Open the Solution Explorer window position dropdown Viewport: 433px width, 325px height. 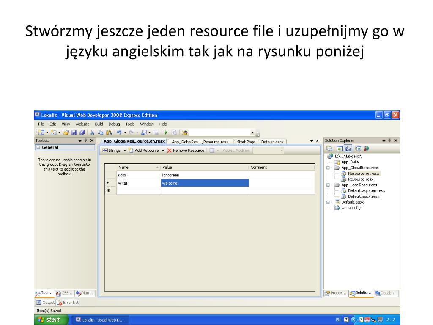(384, 141)
